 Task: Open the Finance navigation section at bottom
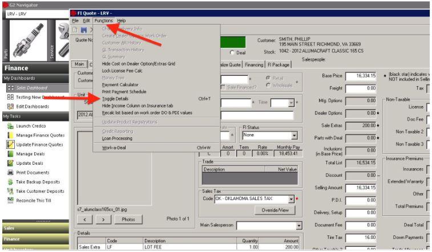[35, 239]
